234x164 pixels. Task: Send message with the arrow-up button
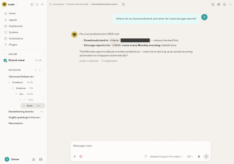point(206,156)
